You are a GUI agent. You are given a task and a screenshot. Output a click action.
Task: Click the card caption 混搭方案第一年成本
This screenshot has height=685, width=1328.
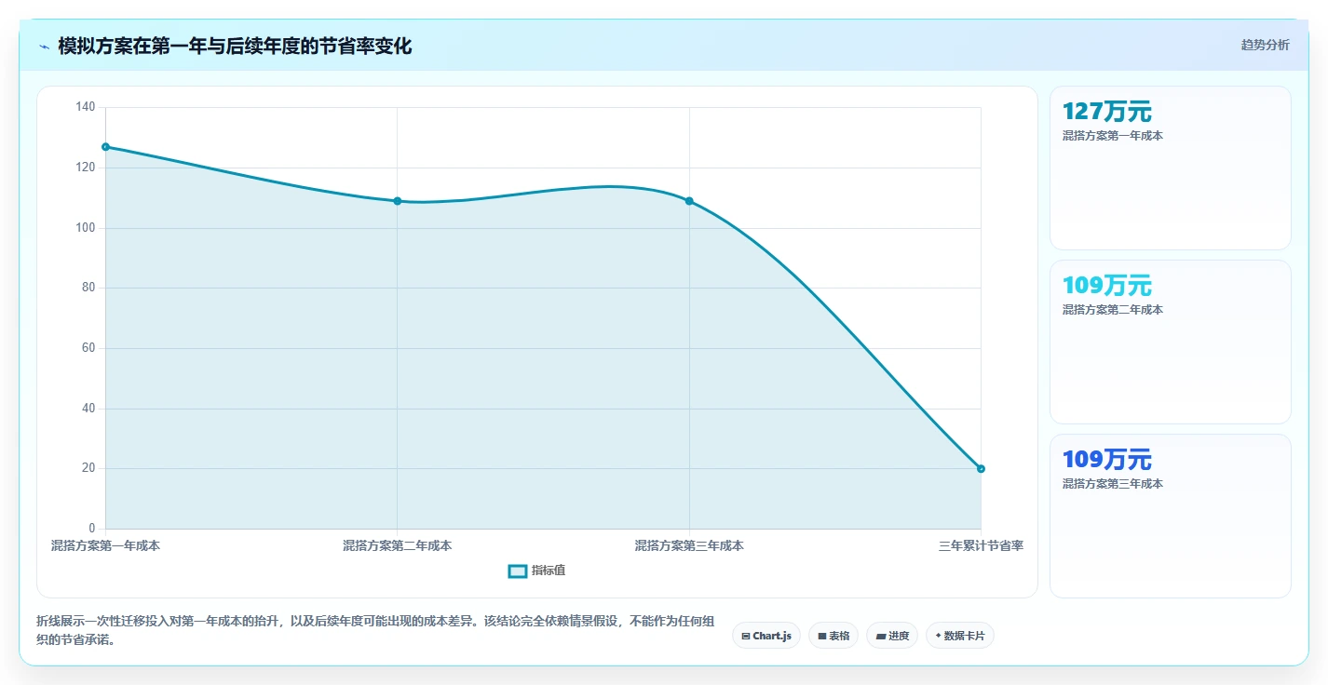point(1113,136)
